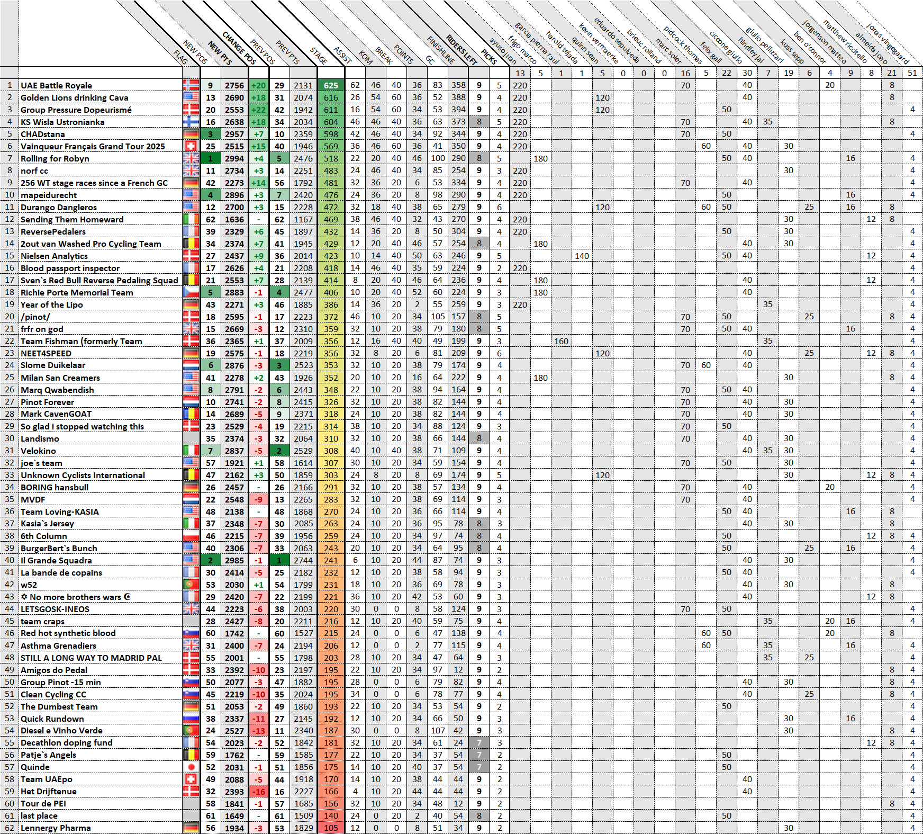Select the flag of Sending Them Homeward
Screen dimensions: 923x834
pos(191,219)
